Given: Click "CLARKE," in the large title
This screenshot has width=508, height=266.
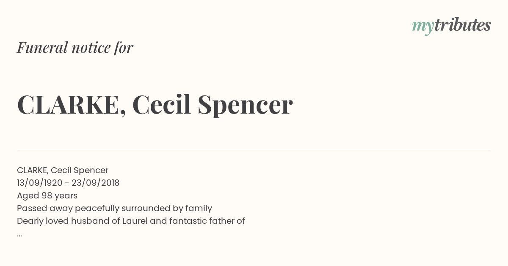Looking at the screenshot, I should click(72, 105).
